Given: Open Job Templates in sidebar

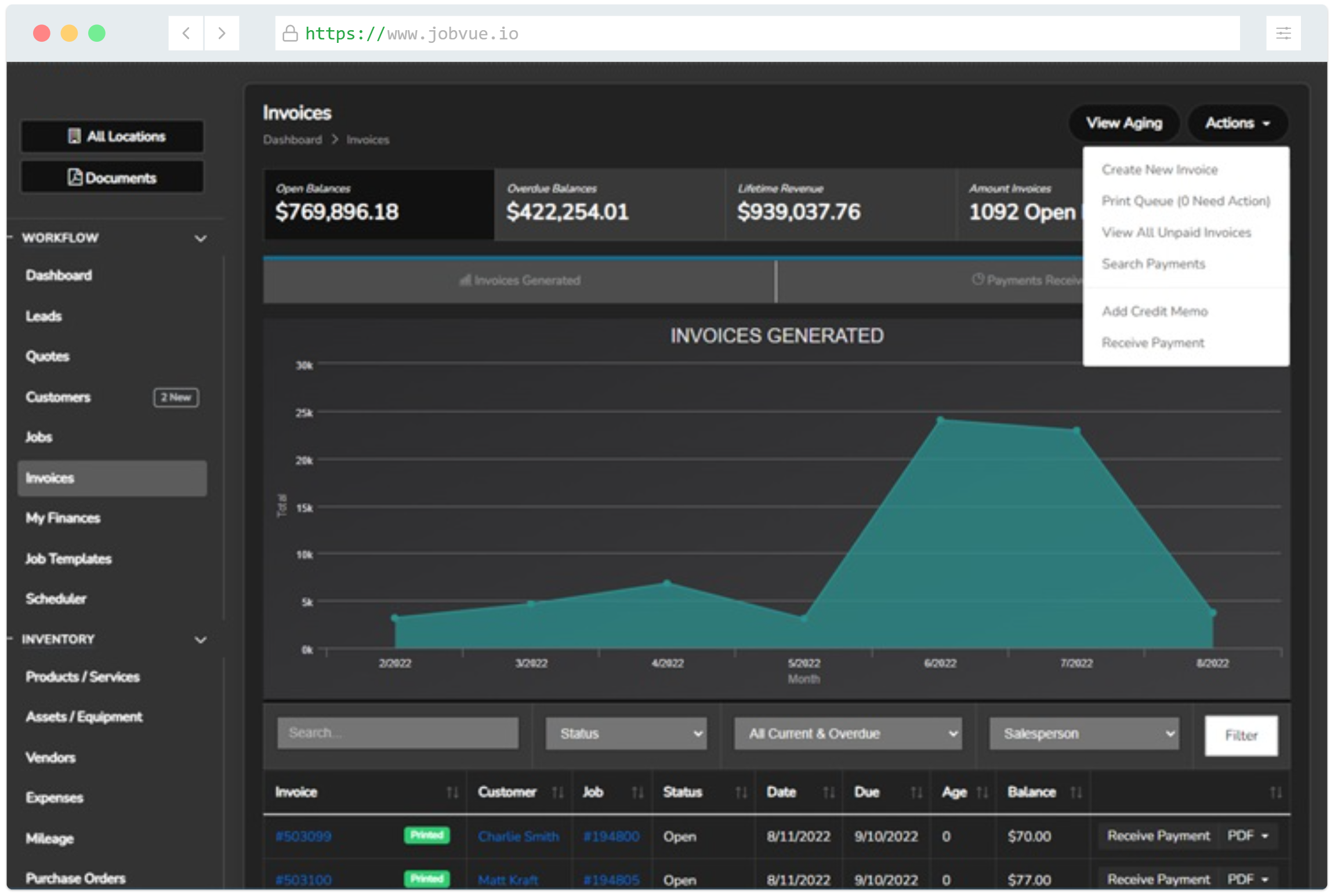Looking at the screenshot, I should coord(68,559).
